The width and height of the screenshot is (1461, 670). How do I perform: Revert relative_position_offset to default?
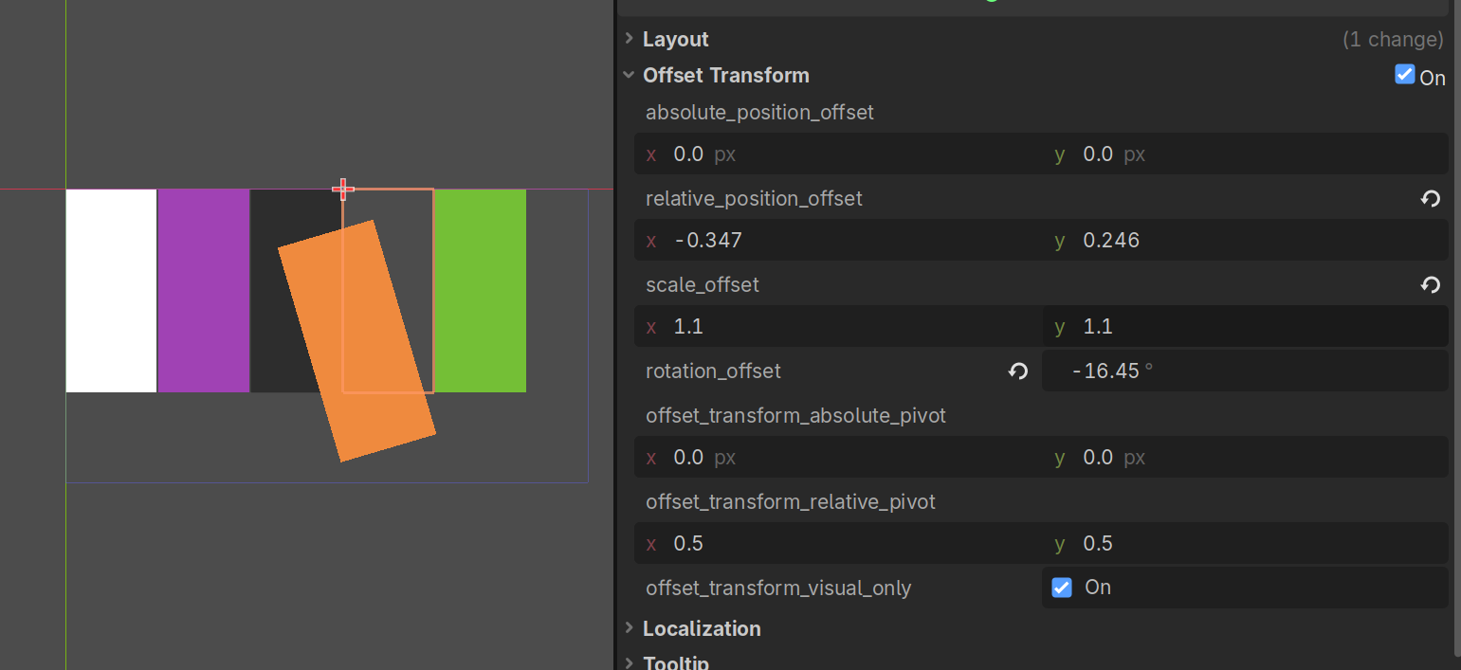point(1430,199)
